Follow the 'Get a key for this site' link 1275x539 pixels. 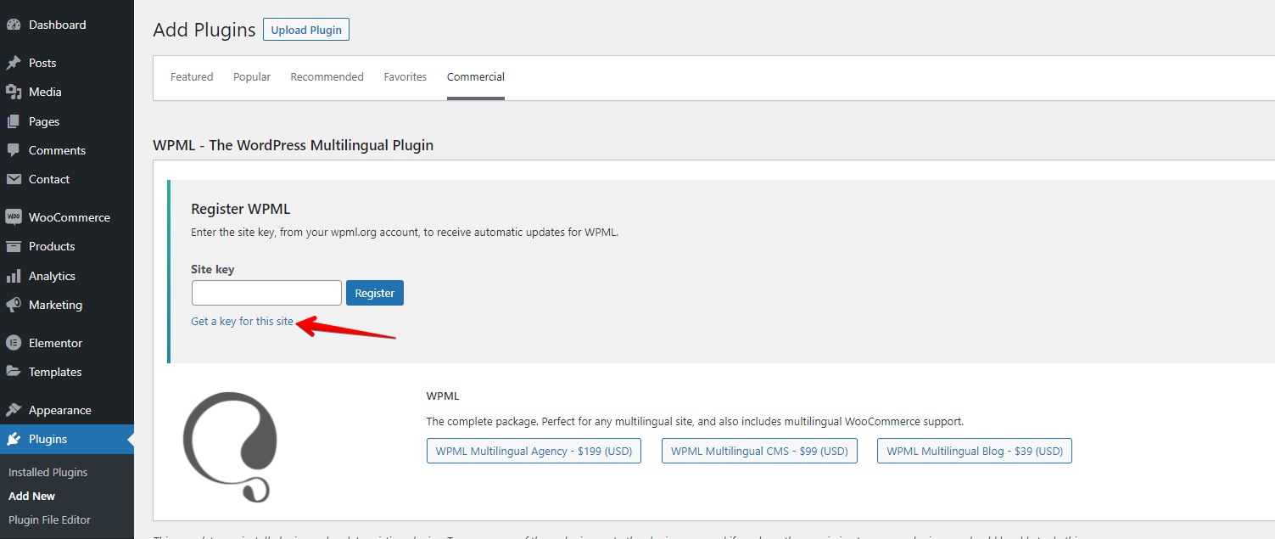pyautogui.click(x=243, y=322)
